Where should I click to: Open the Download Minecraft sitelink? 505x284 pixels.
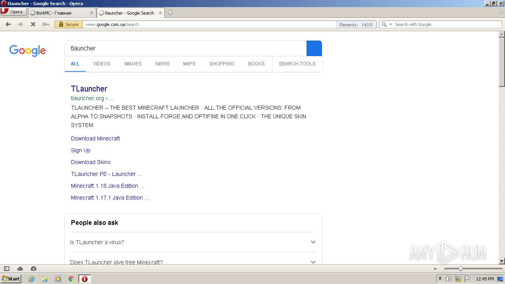95,138
